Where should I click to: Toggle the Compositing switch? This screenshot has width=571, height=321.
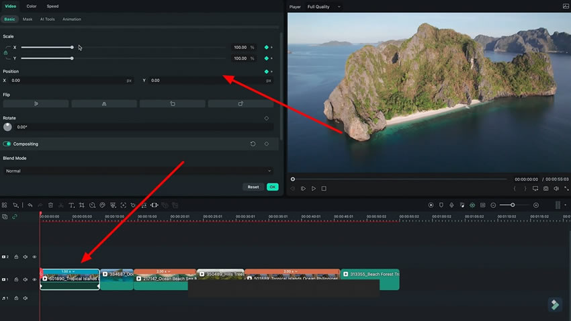(x=7, y=144)
